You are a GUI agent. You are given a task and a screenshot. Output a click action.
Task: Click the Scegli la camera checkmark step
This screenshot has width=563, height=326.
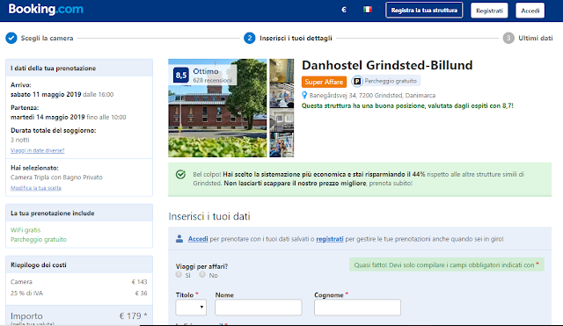point(11,38)
